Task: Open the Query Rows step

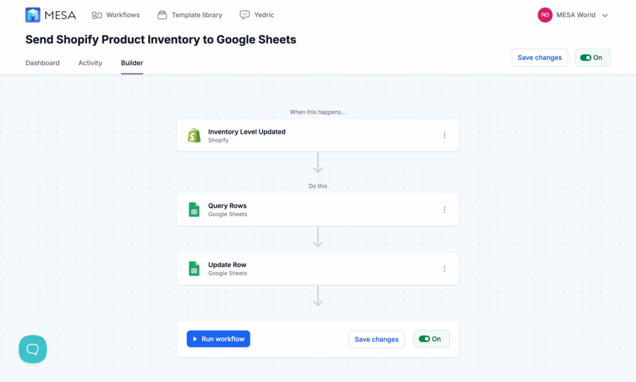Action: click(317, 210)
